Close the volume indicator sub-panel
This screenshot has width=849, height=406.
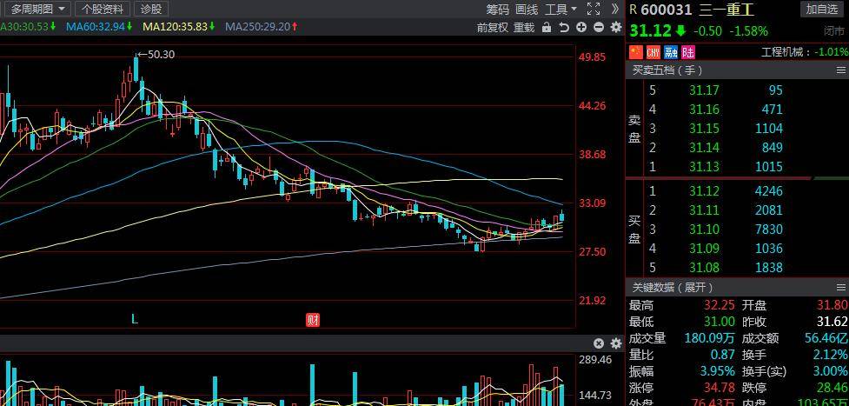(599, 343)
